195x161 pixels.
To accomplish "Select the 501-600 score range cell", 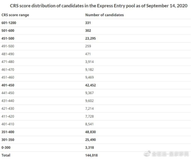I will [x=8, y=31].
